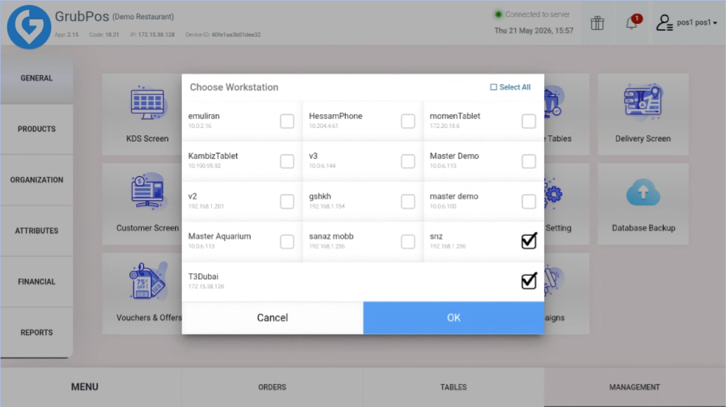Click the Device ID value text
The image size is (726, 407).
236,34
